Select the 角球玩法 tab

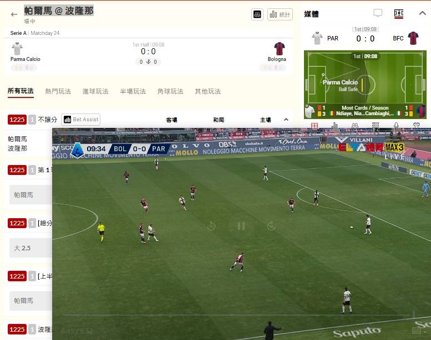pos(170,91)
